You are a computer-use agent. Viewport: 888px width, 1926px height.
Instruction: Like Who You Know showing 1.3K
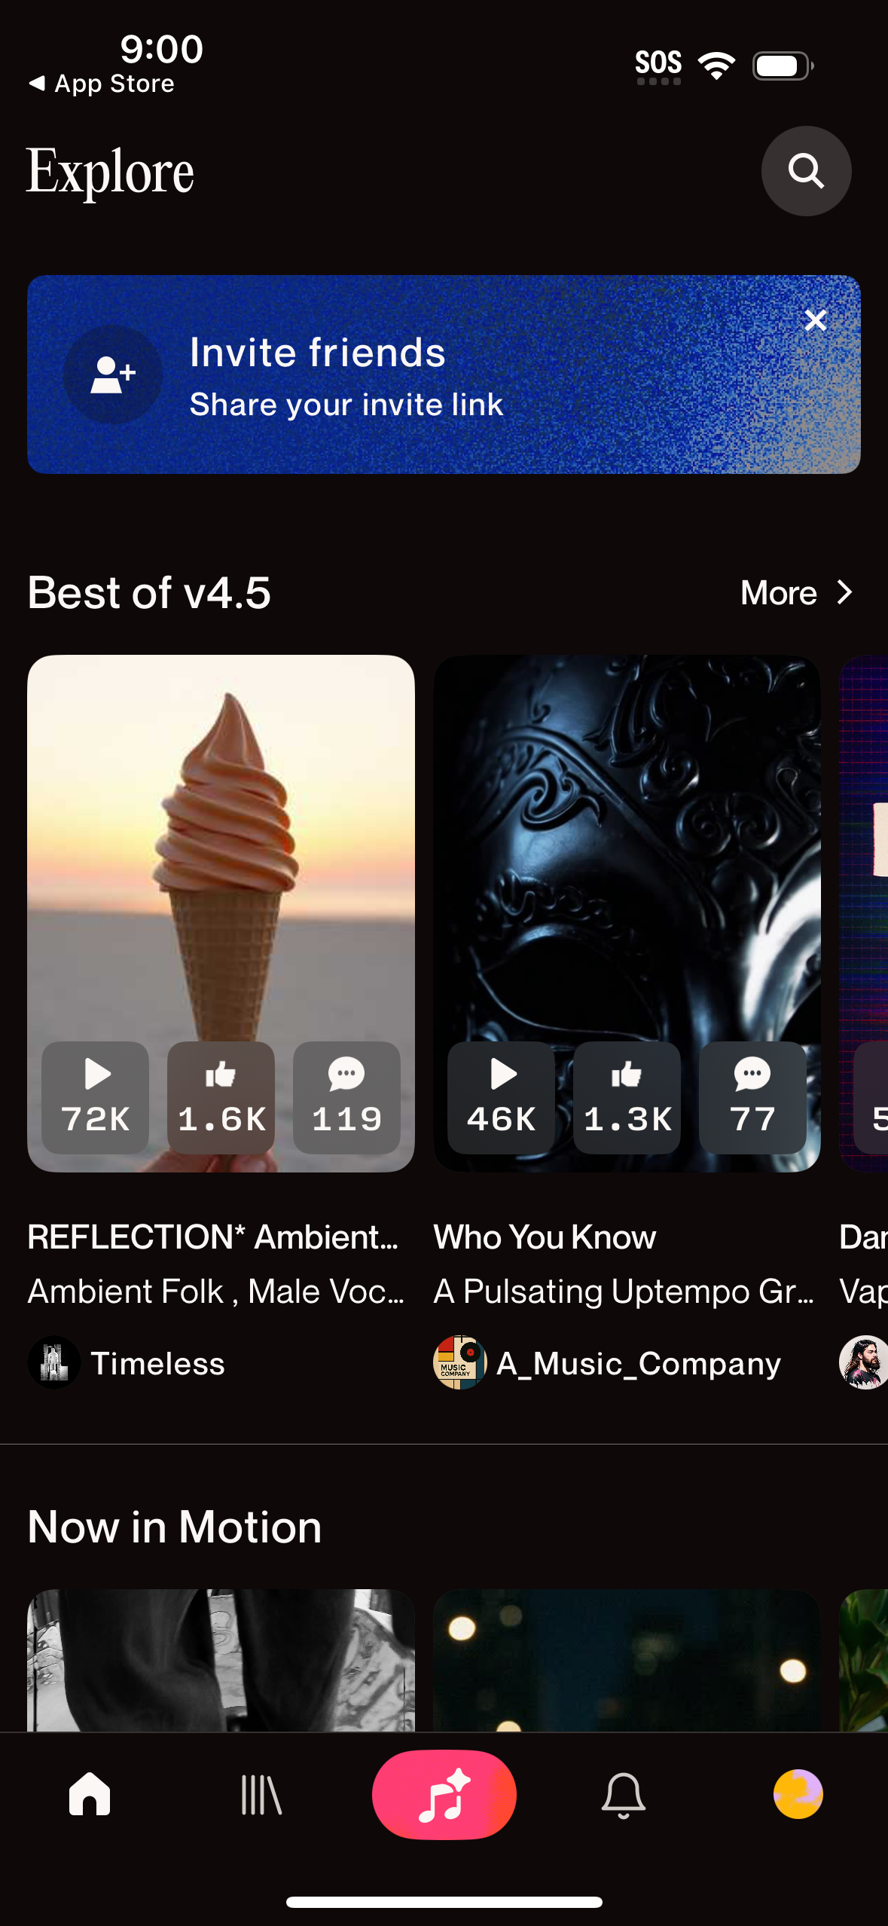627,1097
